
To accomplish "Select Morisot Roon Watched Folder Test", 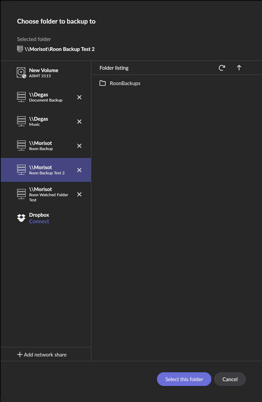I will click(x=46, y=194).
